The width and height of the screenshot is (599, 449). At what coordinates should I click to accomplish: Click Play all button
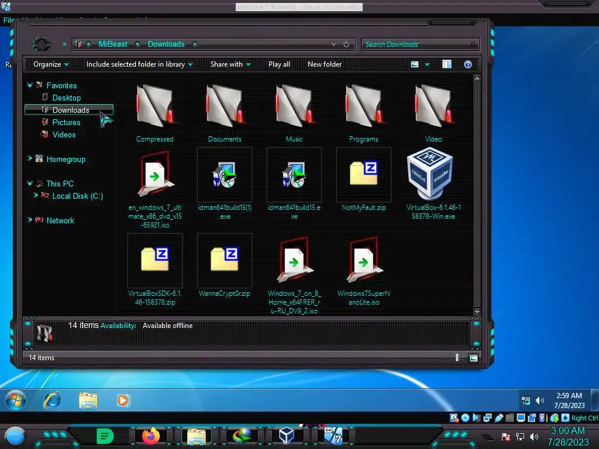tap(279, 64)
